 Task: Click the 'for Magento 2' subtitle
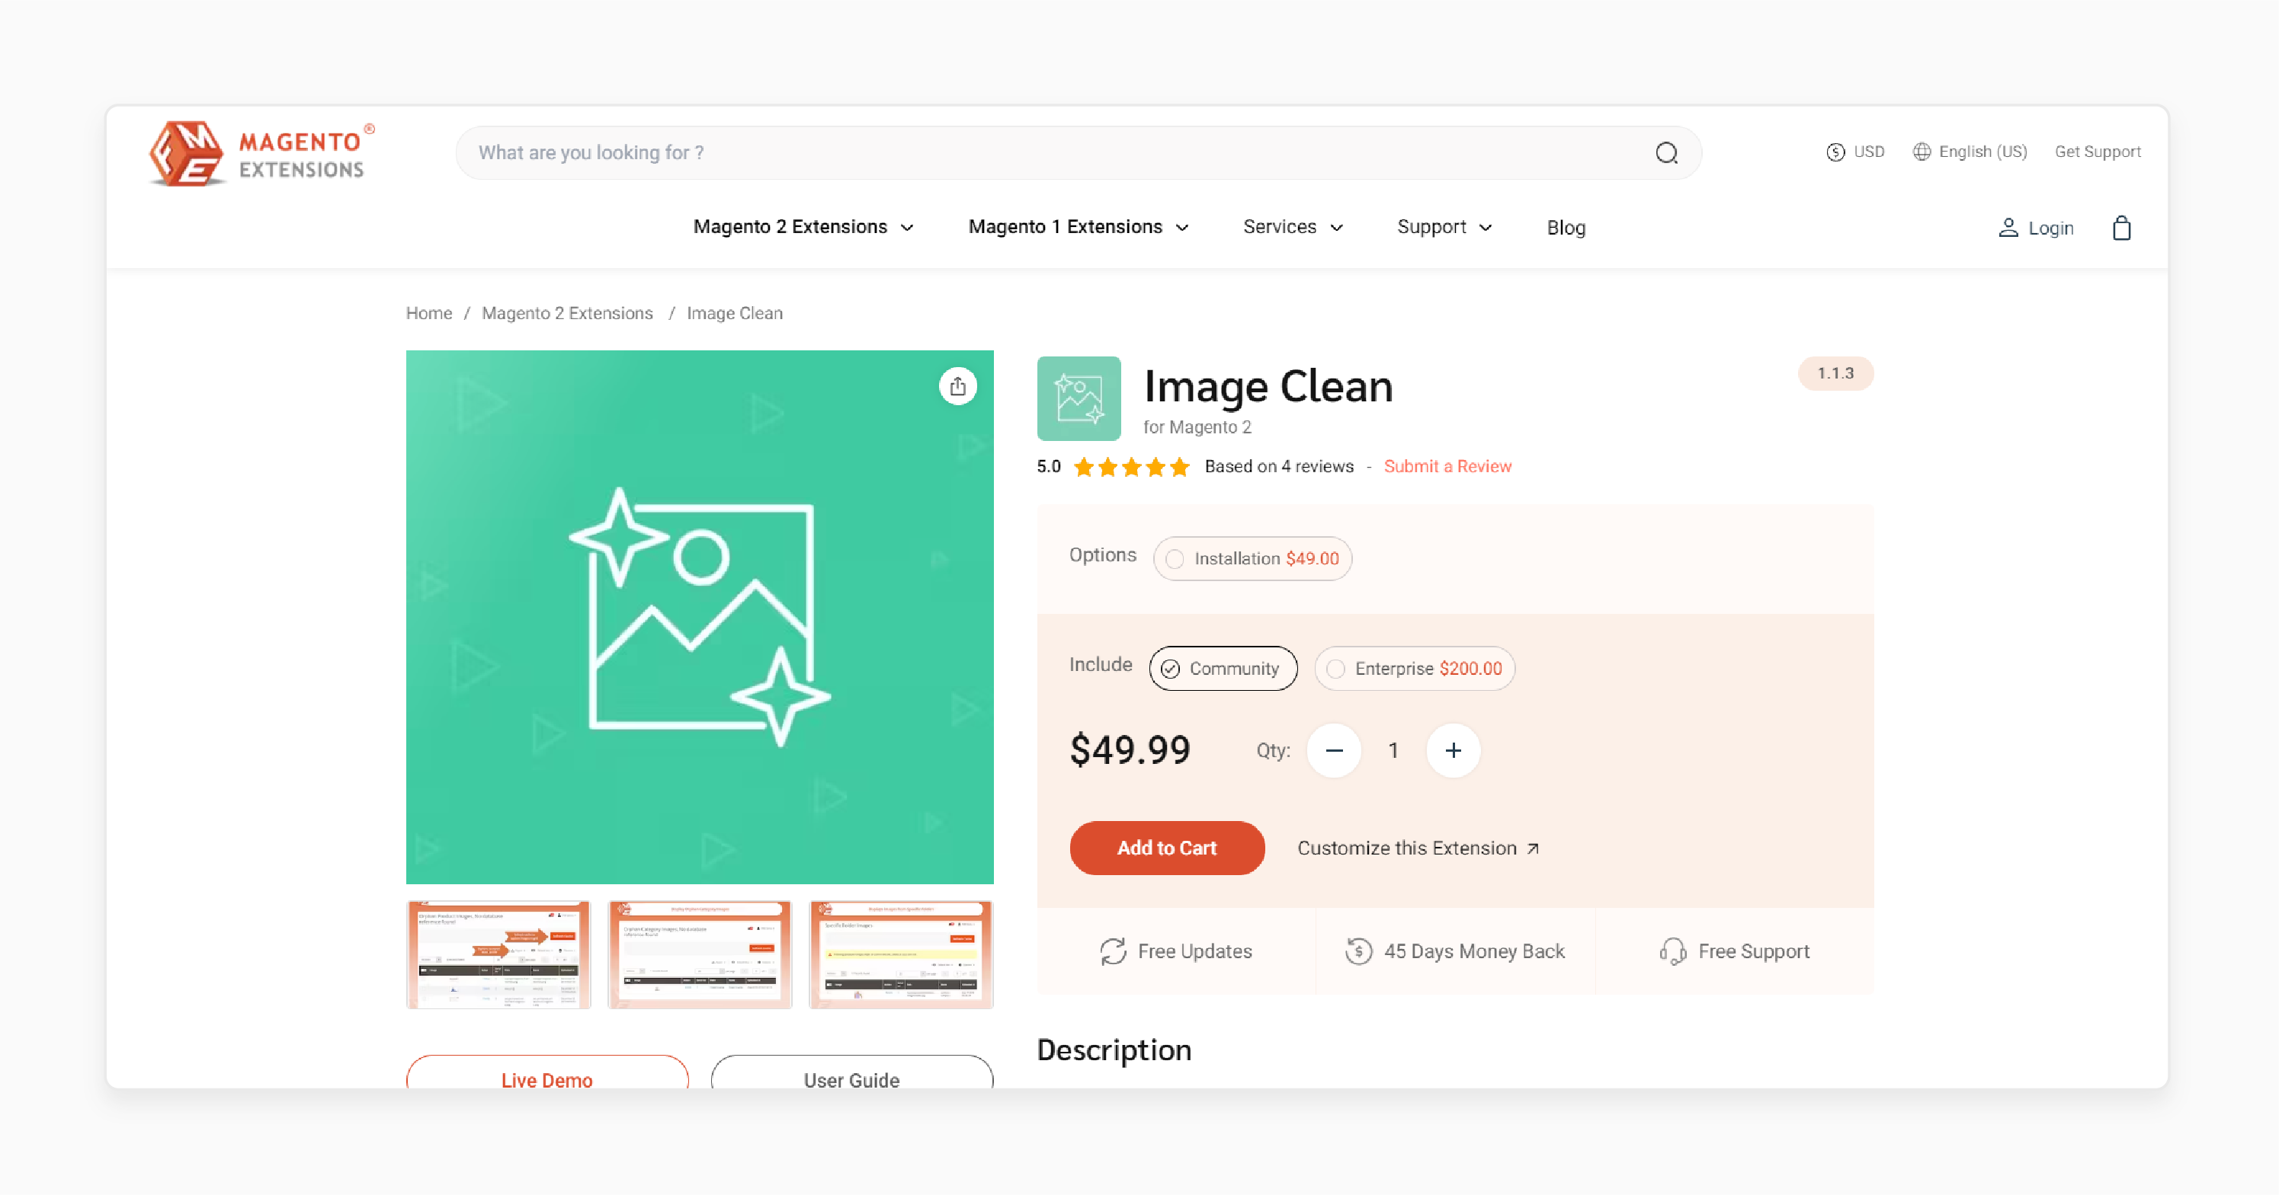coord(1197,427)
